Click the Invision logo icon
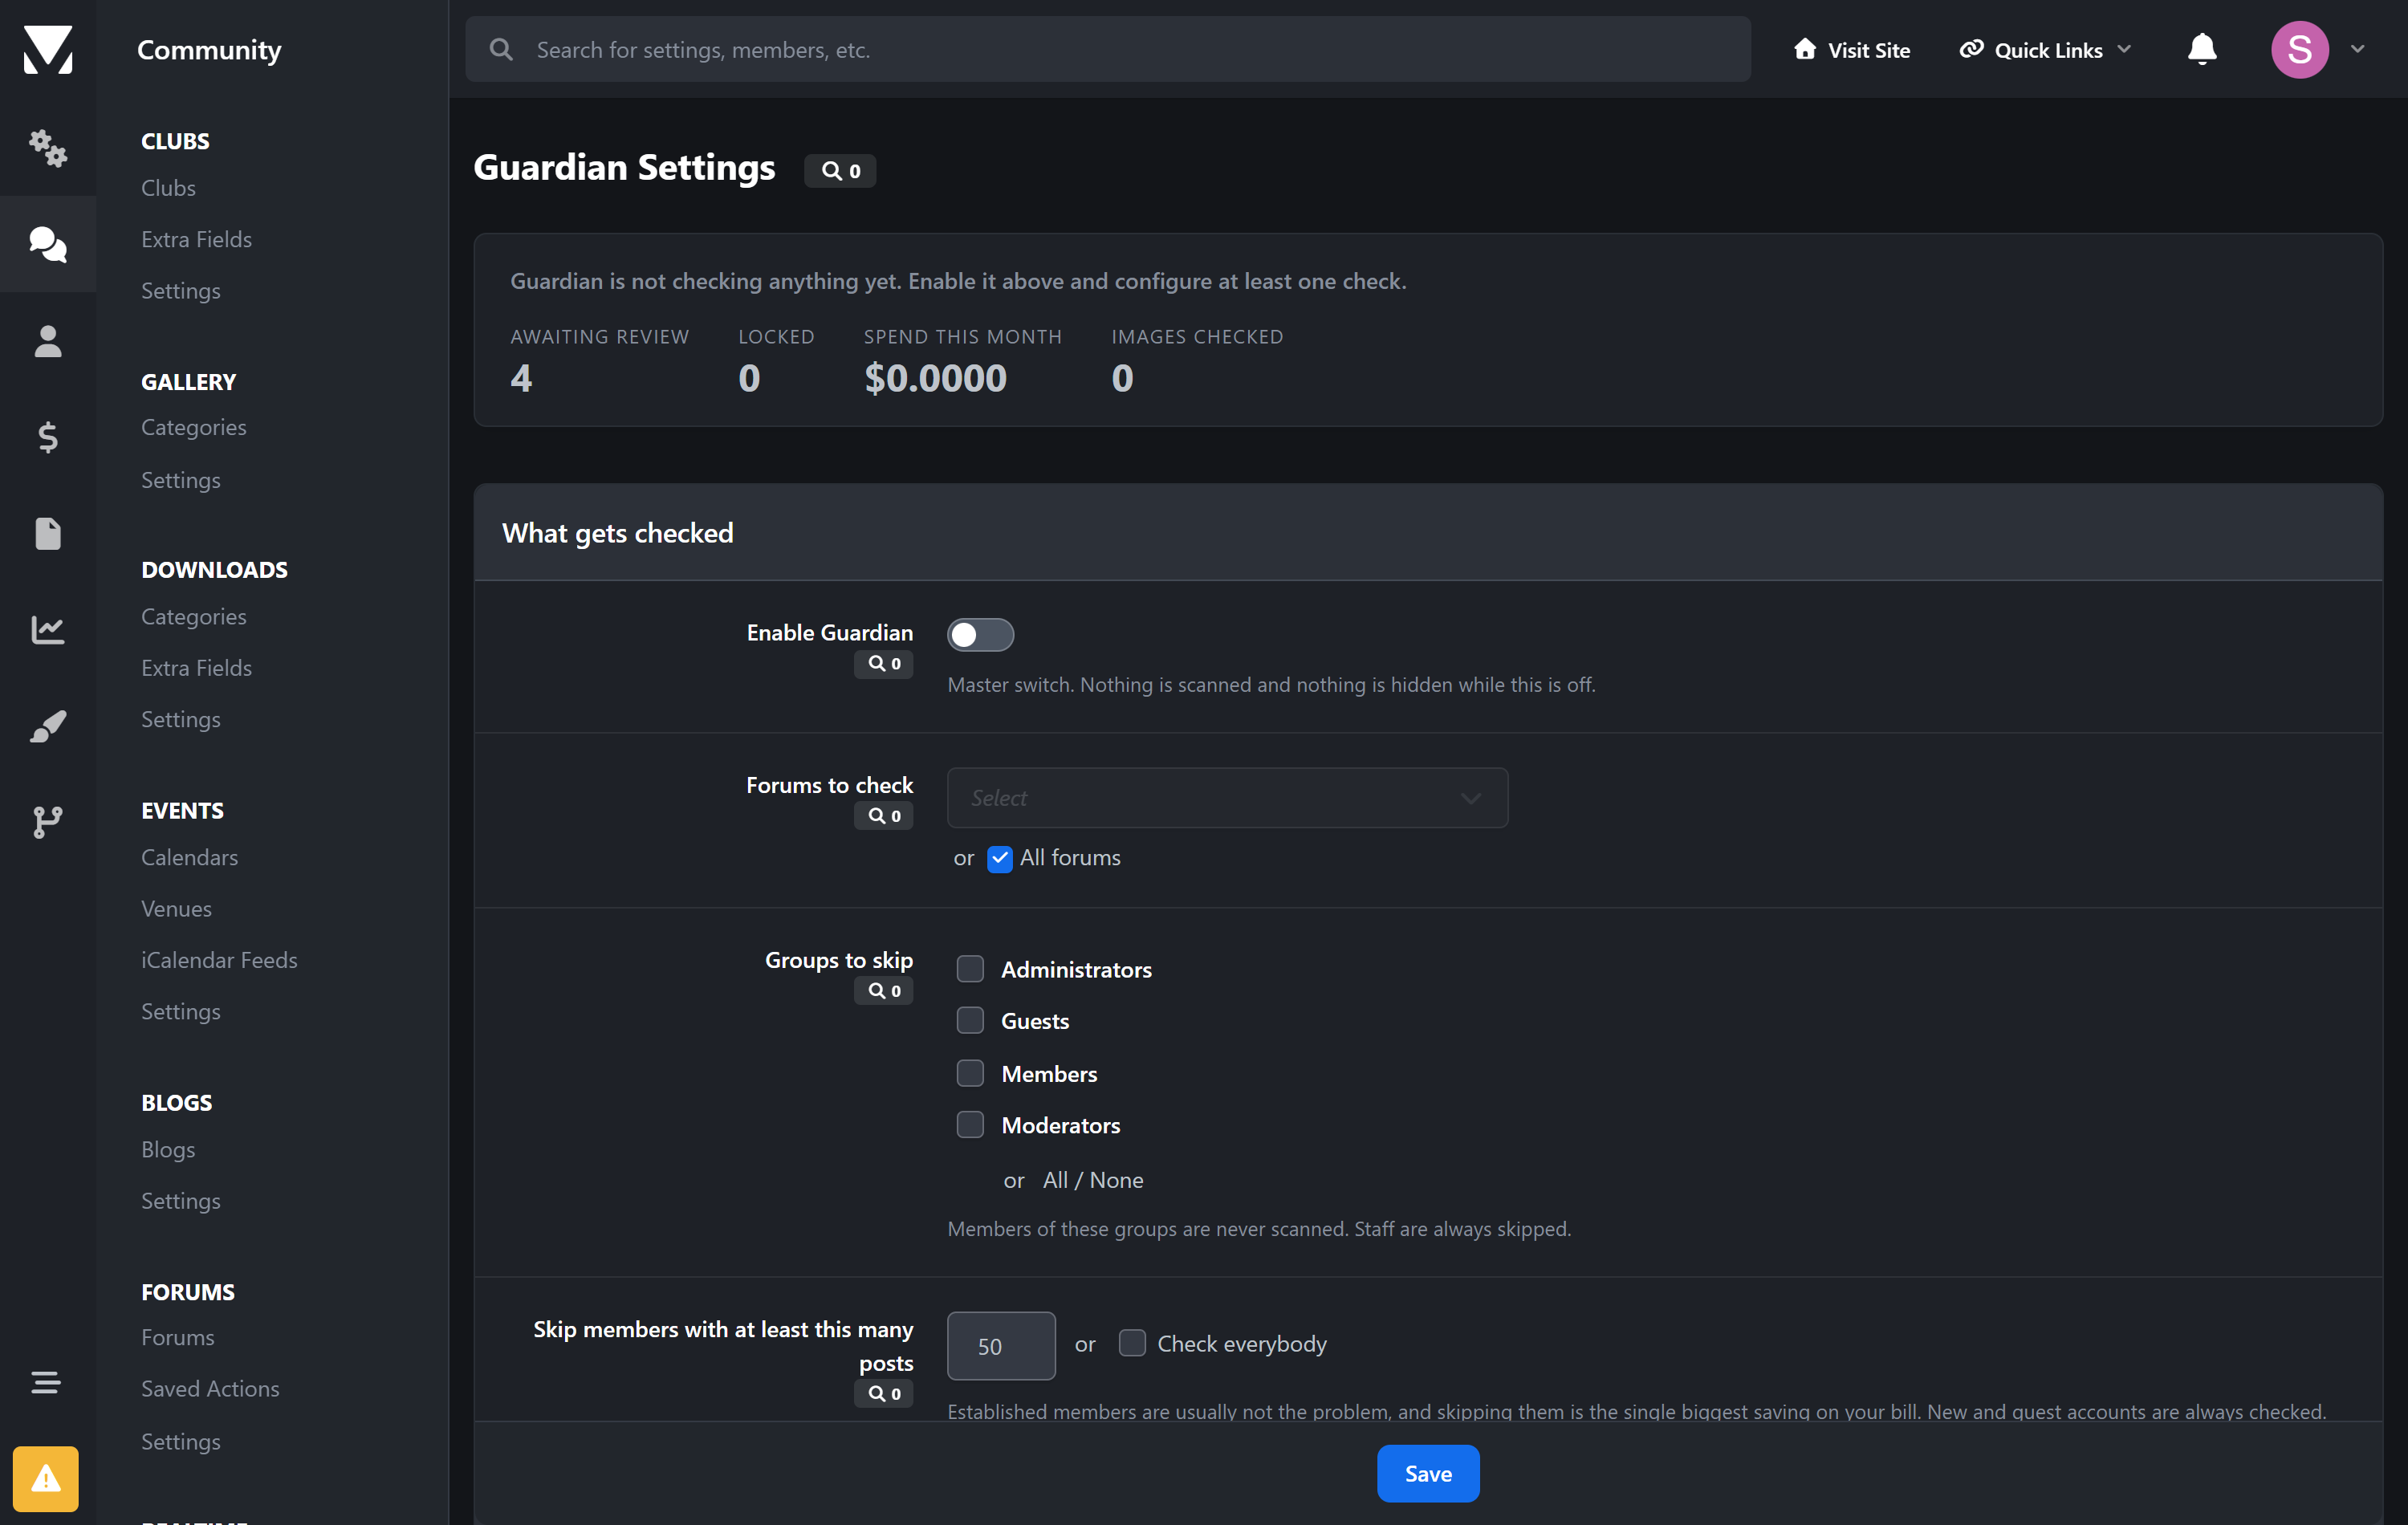The image size is (2408, 1525). [x=47, y=49]
